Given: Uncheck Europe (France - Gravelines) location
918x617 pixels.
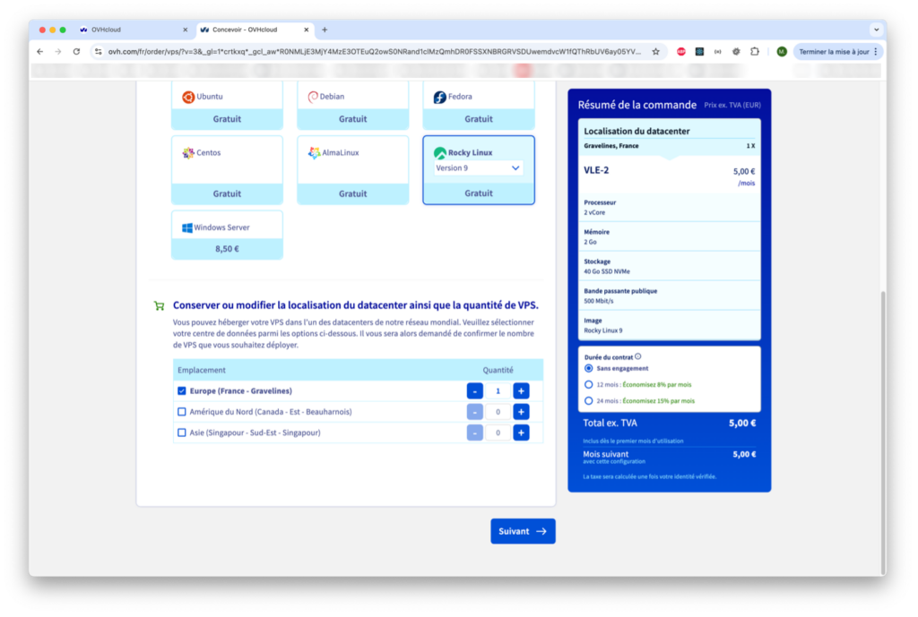Looking at the screenshot, I should 181,390.
